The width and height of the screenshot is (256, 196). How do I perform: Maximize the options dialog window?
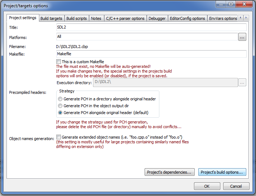click(x=230, y=4)
